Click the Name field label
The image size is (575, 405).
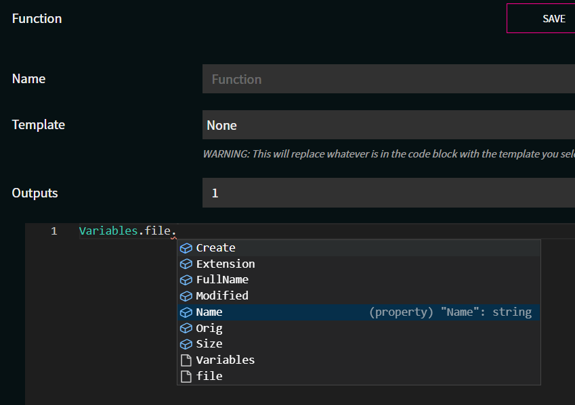[28, 78]
